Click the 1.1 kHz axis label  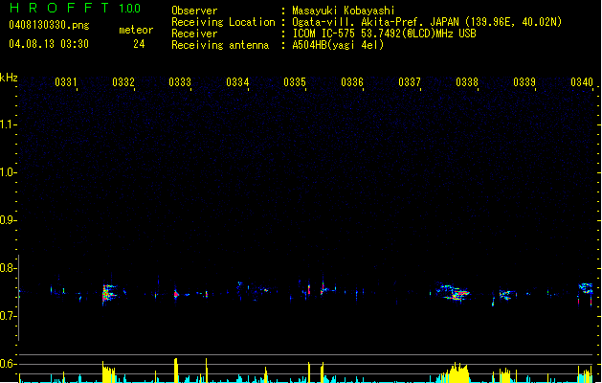click(x=8, y=124)
